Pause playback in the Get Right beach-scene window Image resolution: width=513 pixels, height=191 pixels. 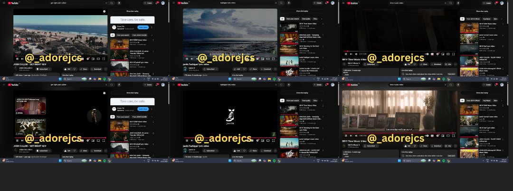tap(17, 59)
